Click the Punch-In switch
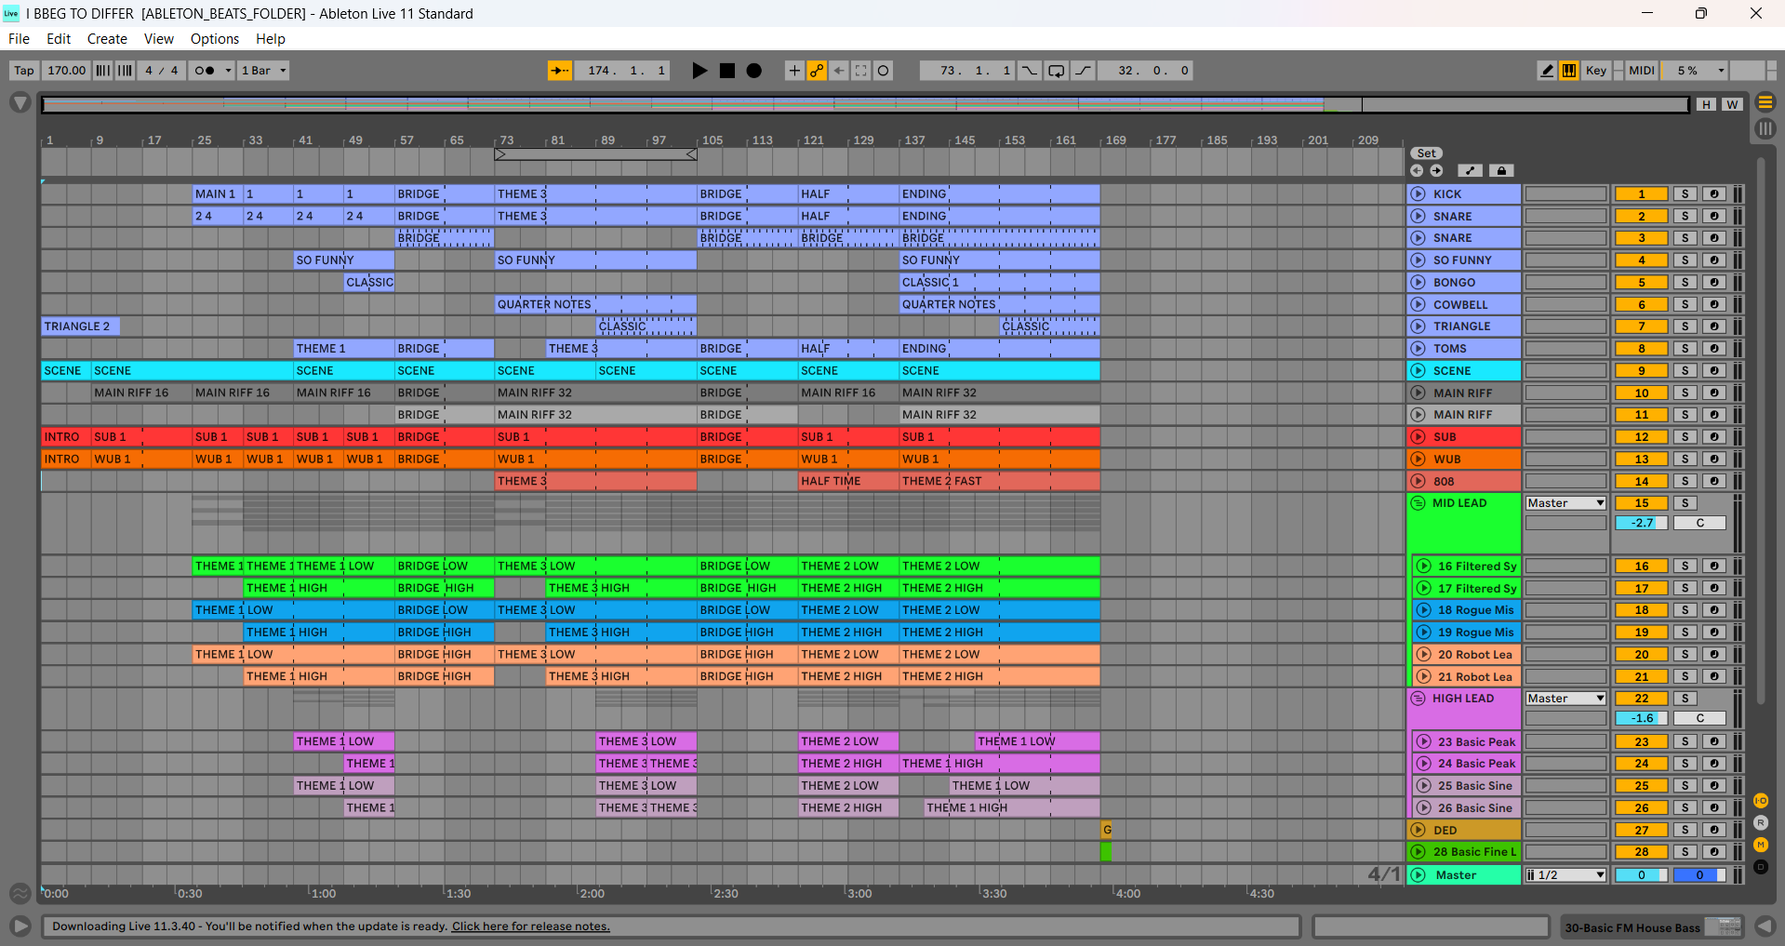The width and height of the screenshot is (1785, 946). (x=1030, y=71)
